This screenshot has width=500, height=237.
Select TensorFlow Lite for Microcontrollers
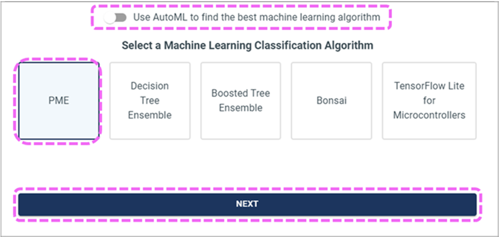point(429,101)
